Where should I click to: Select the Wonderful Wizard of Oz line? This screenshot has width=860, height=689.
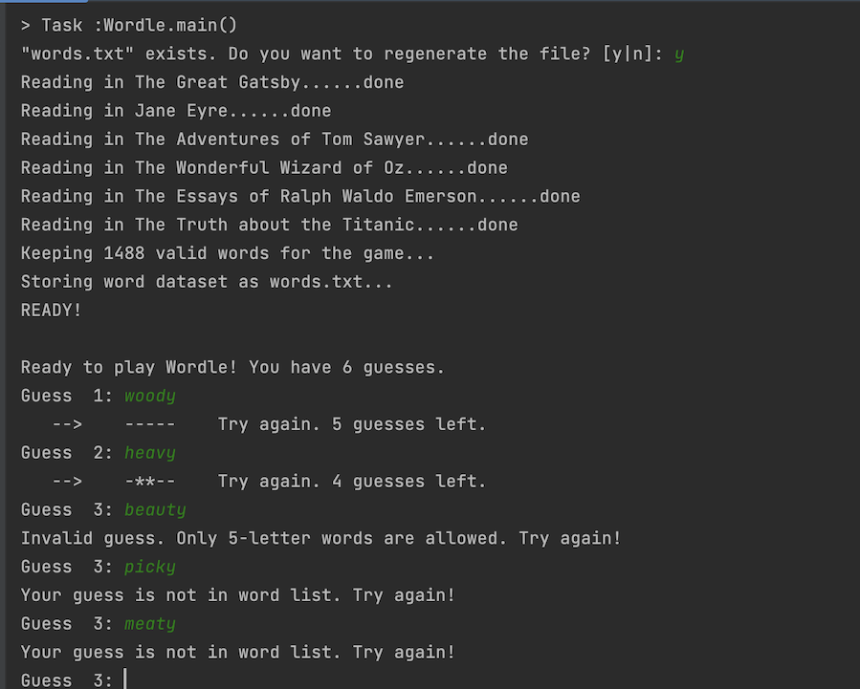[264, 167]
